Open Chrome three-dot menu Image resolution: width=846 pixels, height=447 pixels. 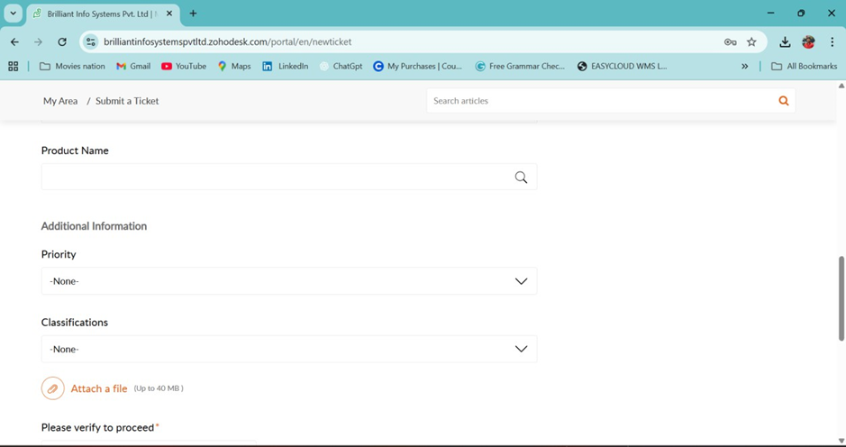(x=832, y=41)
